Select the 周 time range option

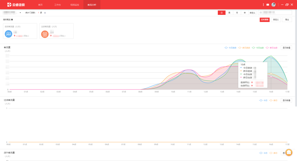[x=229, y=13]
